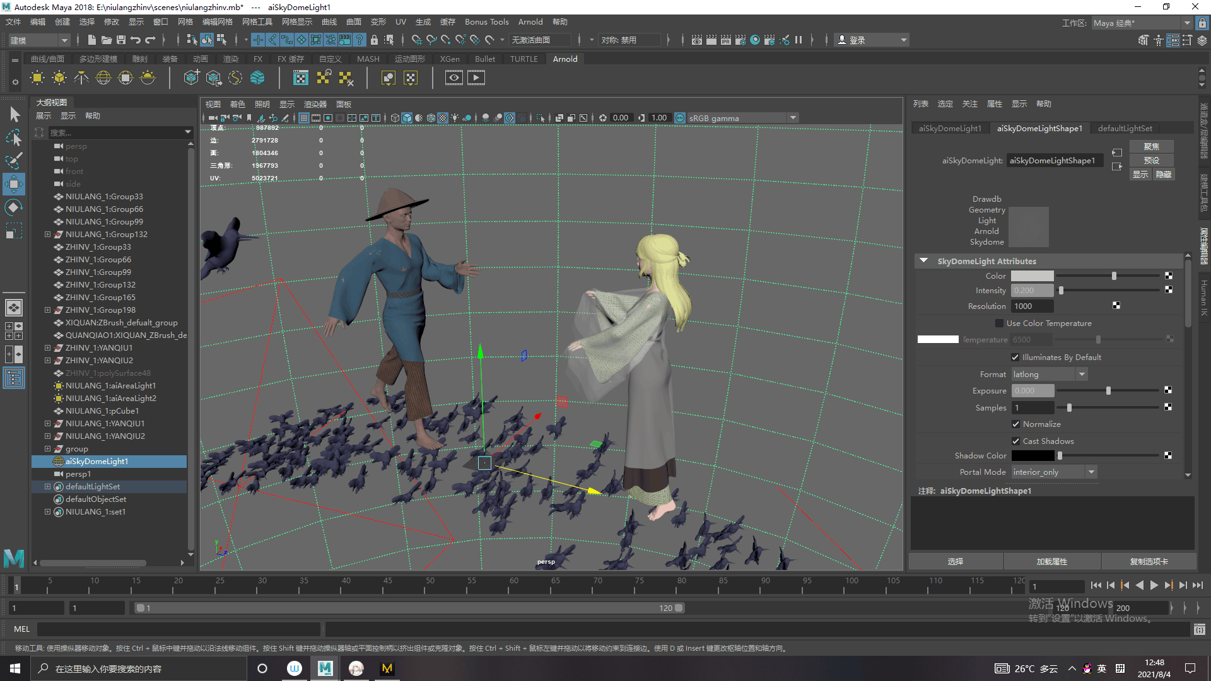Image resolution: width=1211 pixels, height=681 pixels.
Task: Uncheck Cast Shadows checkbox
Action: (x=1015, y=441)
